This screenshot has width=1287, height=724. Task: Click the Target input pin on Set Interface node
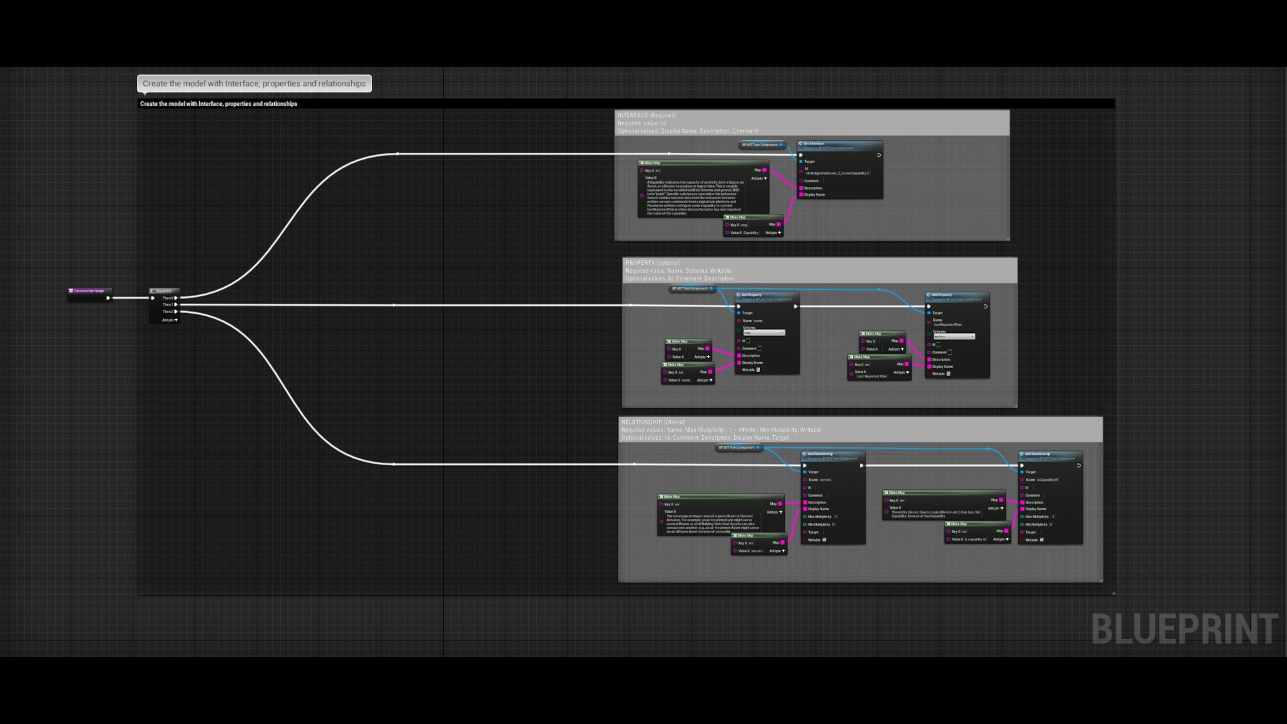pos(801,162)
